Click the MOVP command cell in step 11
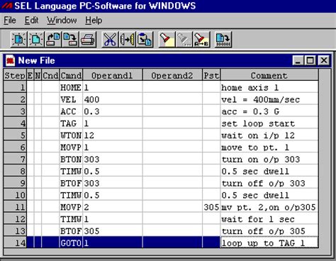The image size is (336, 261). click(x=71, y=207)
